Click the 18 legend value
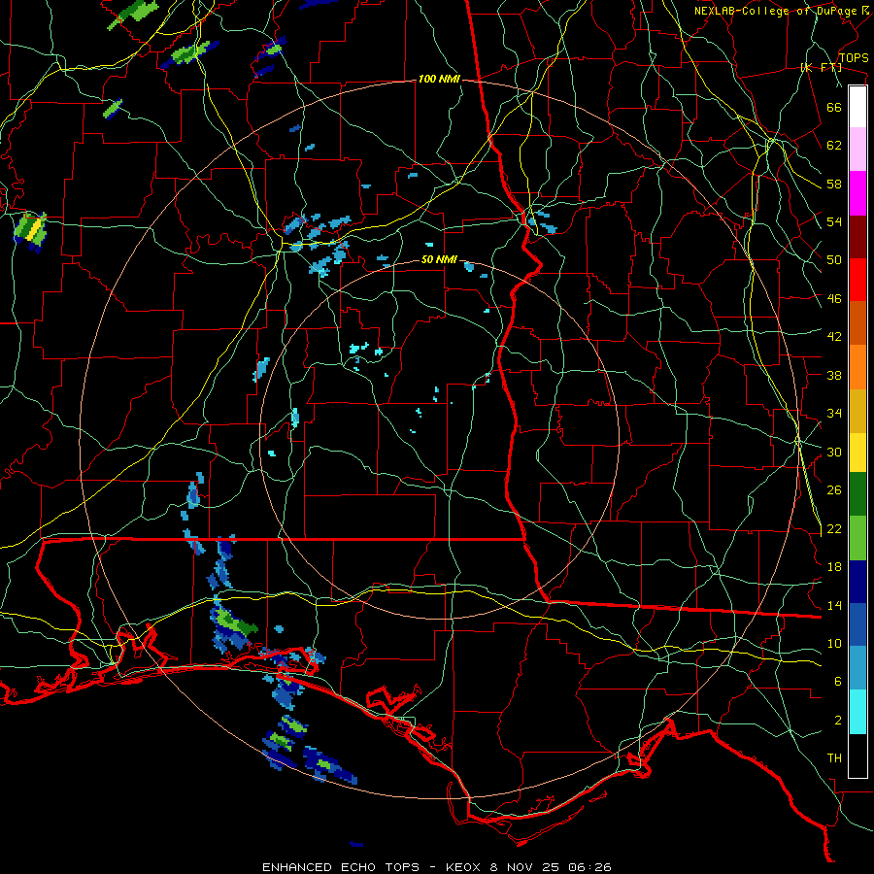Viewport: 874px width, 874px height. coord(834,567)
